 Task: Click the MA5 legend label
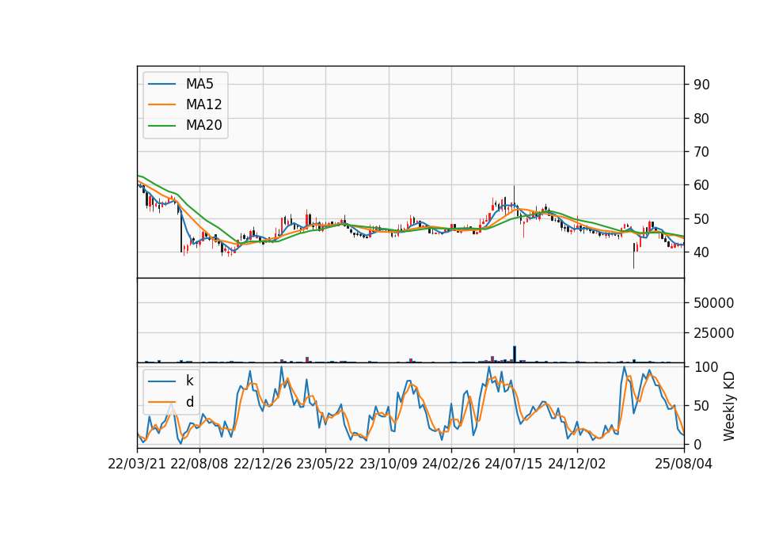tap(199, 84)
